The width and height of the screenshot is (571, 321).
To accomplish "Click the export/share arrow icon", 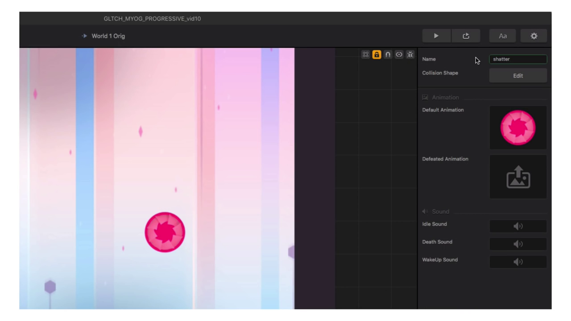I will tap(466, 36).
